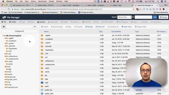Expand the etc tree folder
The width and height of the screenshot is (169, 95).
coord(5,66)
